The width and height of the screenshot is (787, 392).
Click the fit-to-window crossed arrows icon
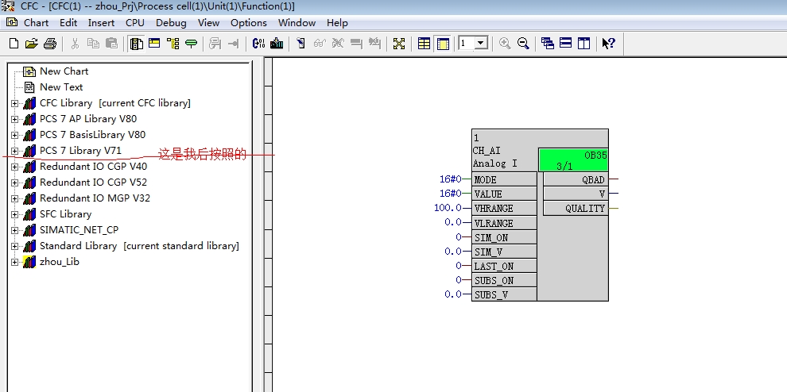[399, 44]
